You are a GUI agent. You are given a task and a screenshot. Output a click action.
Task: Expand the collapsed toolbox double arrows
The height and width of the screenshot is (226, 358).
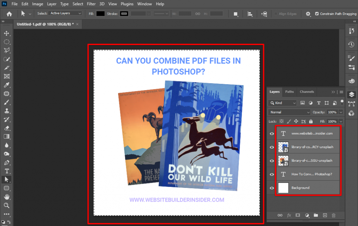pos(3,21)
